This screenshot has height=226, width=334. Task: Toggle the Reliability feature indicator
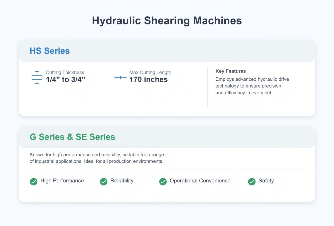[x=117, y=181]
